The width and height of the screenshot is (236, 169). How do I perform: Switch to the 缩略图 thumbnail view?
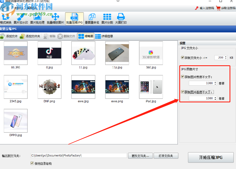click(x=86, y=36)
